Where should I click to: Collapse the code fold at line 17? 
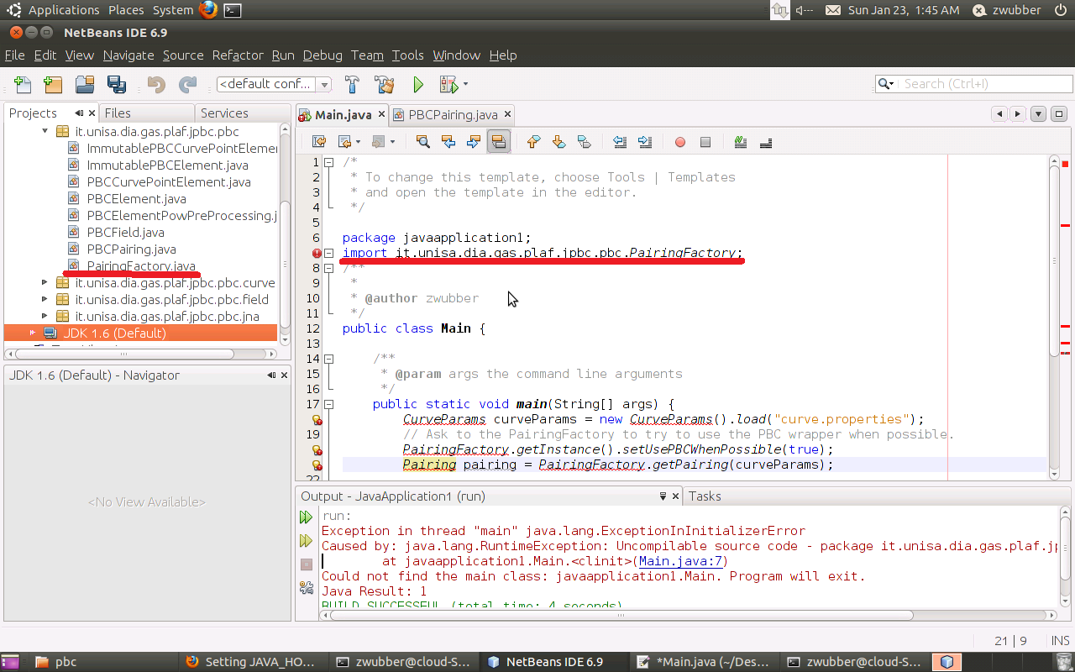click(330, 404)
